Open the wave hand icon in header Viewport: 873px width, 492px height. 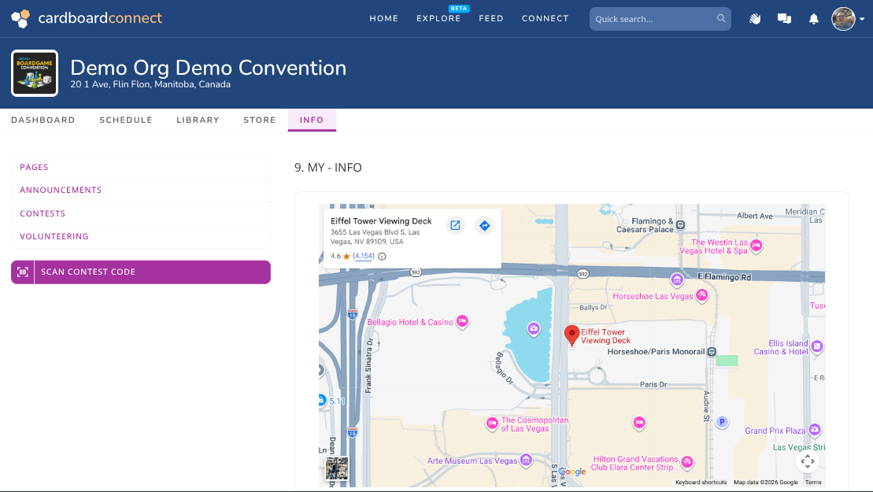pyautogui.click(x=755, y=19)
